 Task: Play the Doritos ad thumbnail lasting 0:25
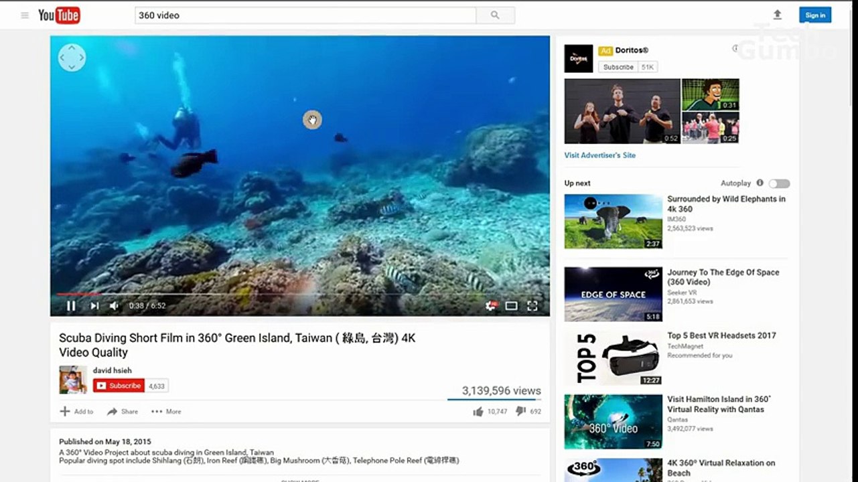[711, 128]
